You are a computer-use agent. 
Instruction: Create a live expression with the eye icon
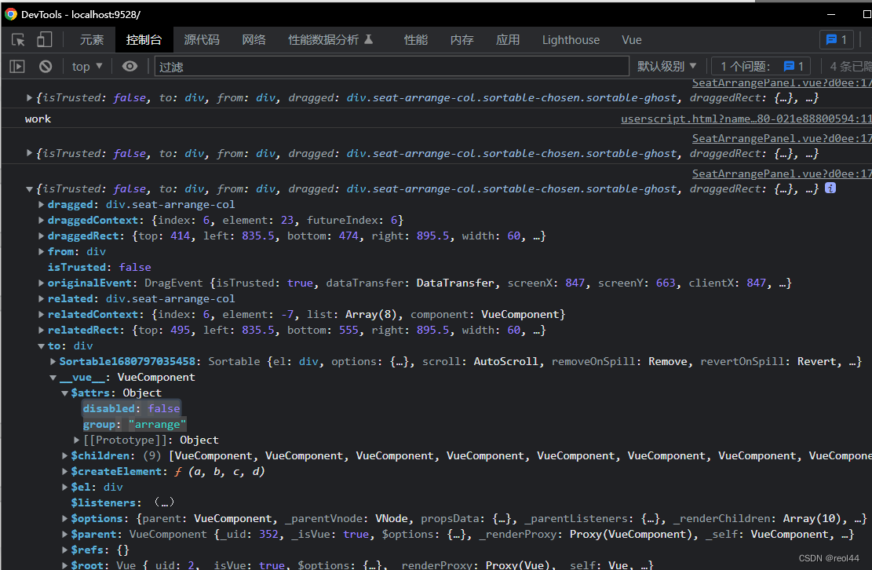130,67
